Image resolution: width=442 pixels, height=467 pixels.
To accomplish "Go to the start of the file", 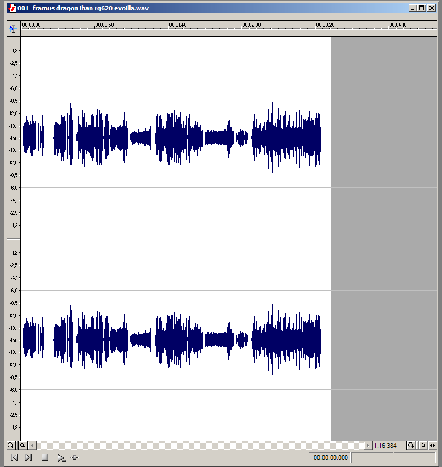I will [15, 458].
